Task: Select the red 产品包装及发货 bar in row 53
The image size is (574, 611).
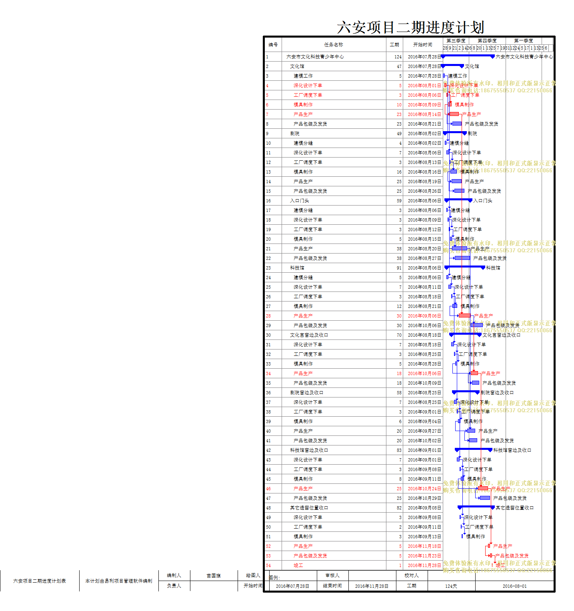Action: coord(492,555)
